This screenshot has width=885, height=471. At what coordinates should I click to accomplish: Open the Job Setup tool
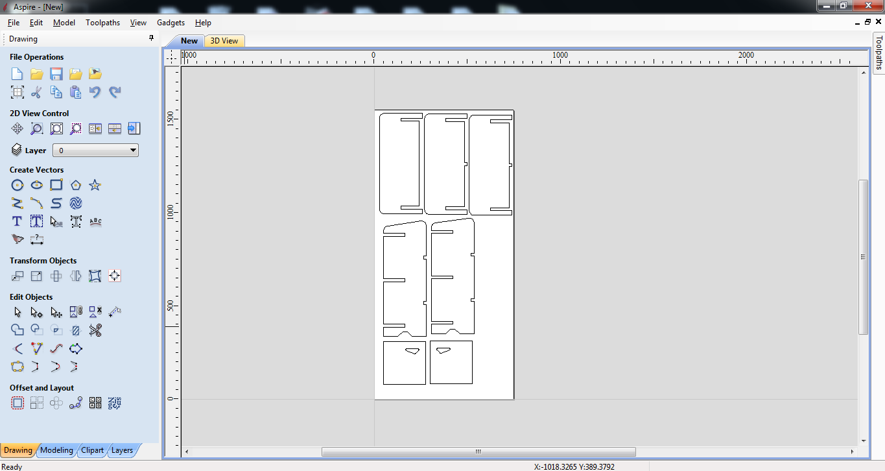point(18,92)
